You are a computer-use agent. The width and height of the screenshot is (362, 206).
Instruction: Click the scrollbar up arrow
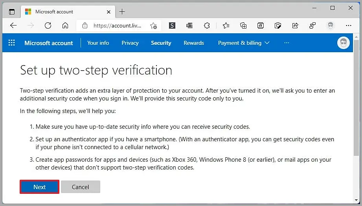[356, 36]
